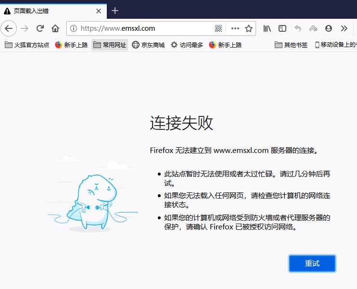Bookmark this page with the star

click(248, 28)
